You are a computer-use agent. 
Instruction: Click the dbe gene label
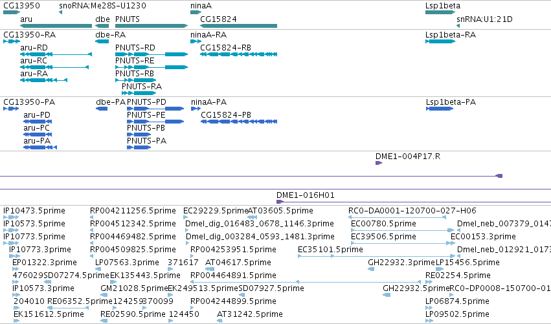pyautogui.click(x=102, y=19)
